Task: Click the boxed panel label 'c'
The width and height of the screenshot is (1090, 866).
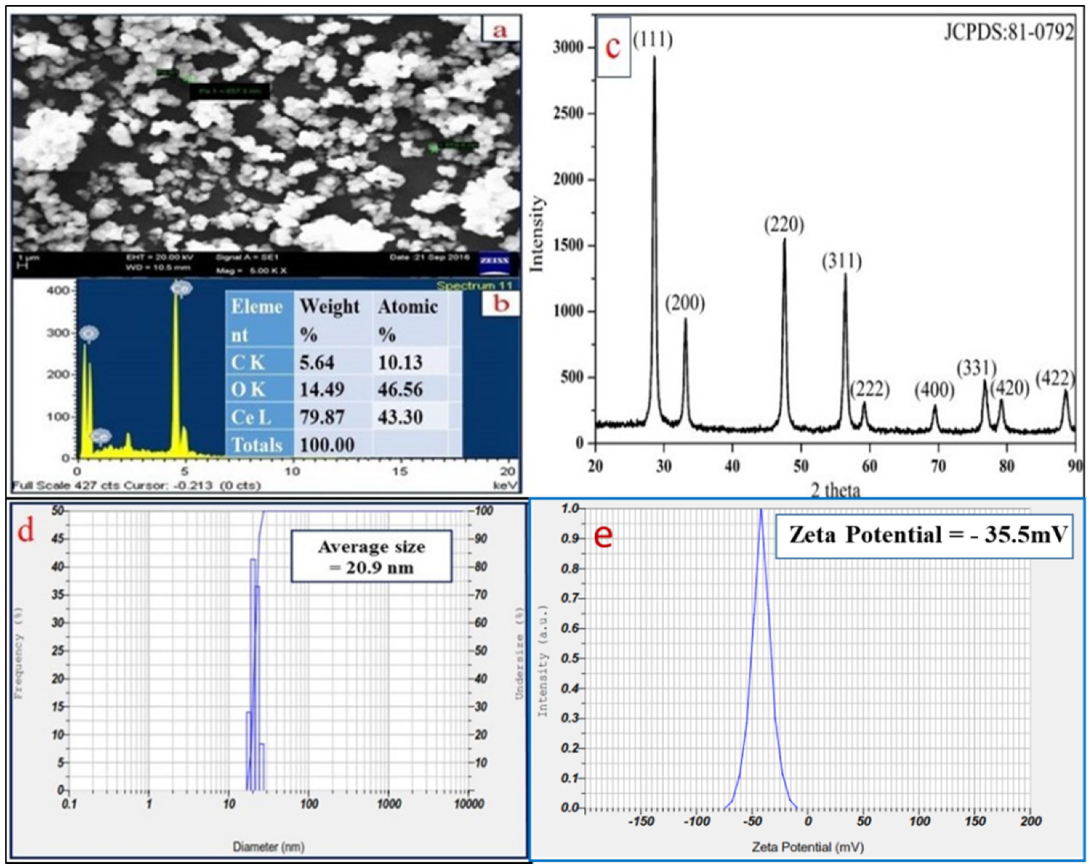Action: point(613,48)
